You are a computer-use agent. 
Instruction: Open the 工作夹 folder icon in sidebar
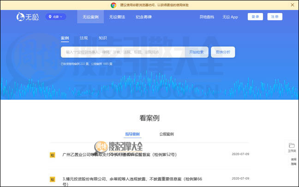[x=292, y=147]
